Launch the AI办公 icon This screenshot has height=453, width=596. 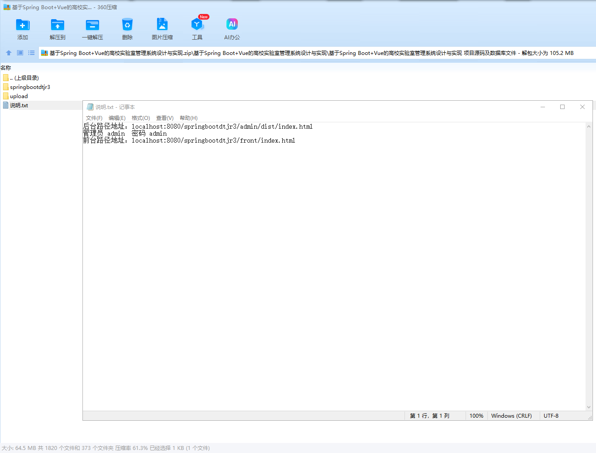coord(232,24)
